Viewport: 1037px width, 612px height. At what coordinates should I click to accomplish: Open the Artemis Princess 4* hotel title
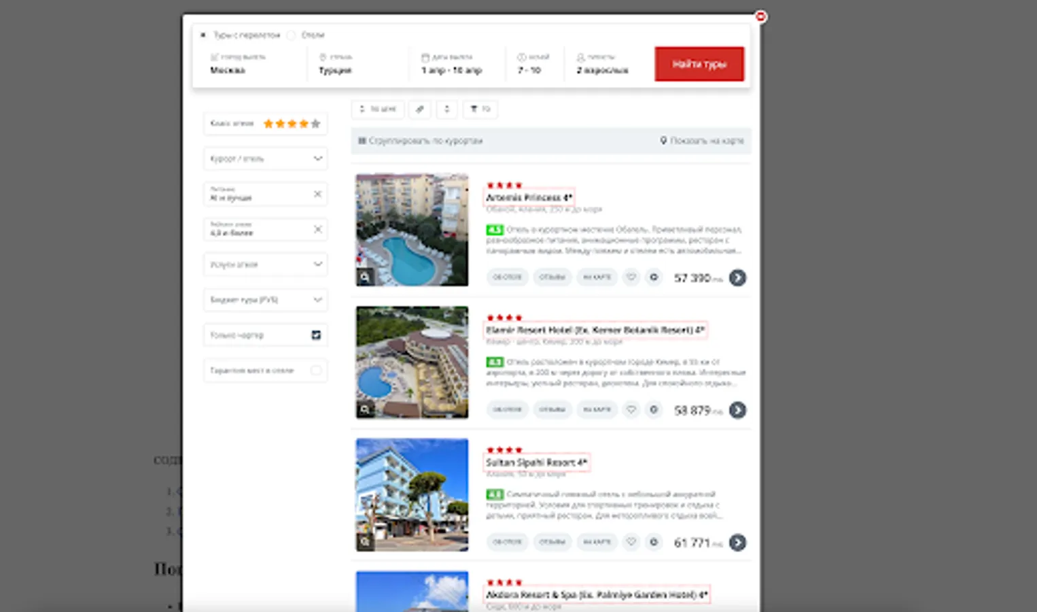529,197
